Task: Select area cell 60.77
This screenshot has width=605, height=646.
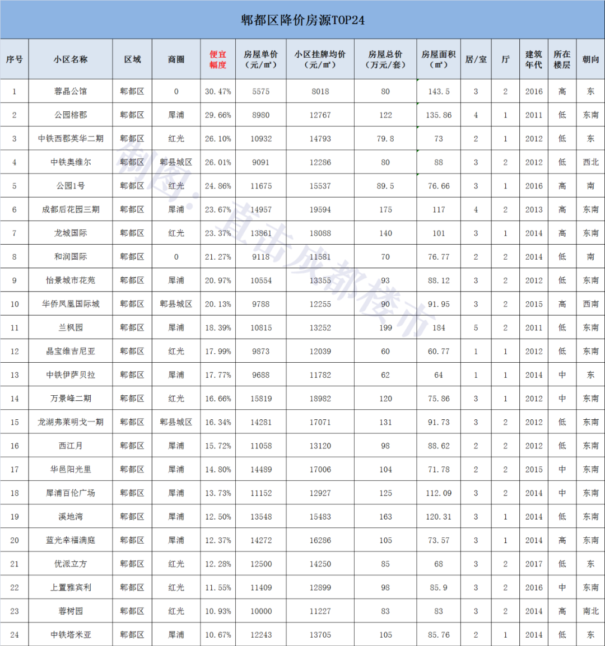Action: click(439, 351)
